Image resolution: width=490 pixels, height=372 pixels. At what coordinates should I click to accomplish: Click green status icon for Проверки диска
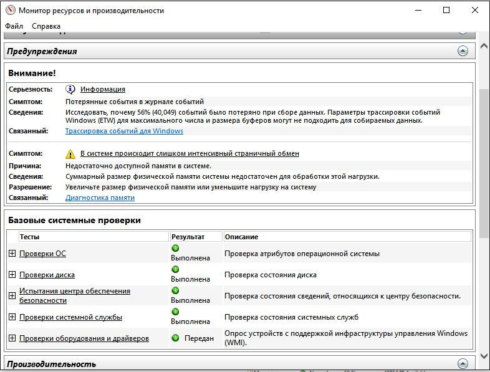pos(175,270)
